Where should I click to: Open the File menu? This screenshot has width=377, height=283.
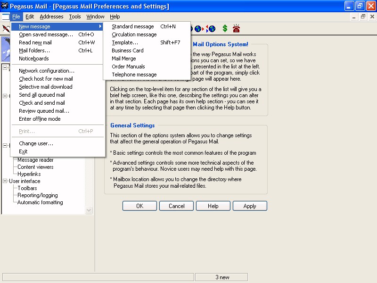[x=16, y=17]
